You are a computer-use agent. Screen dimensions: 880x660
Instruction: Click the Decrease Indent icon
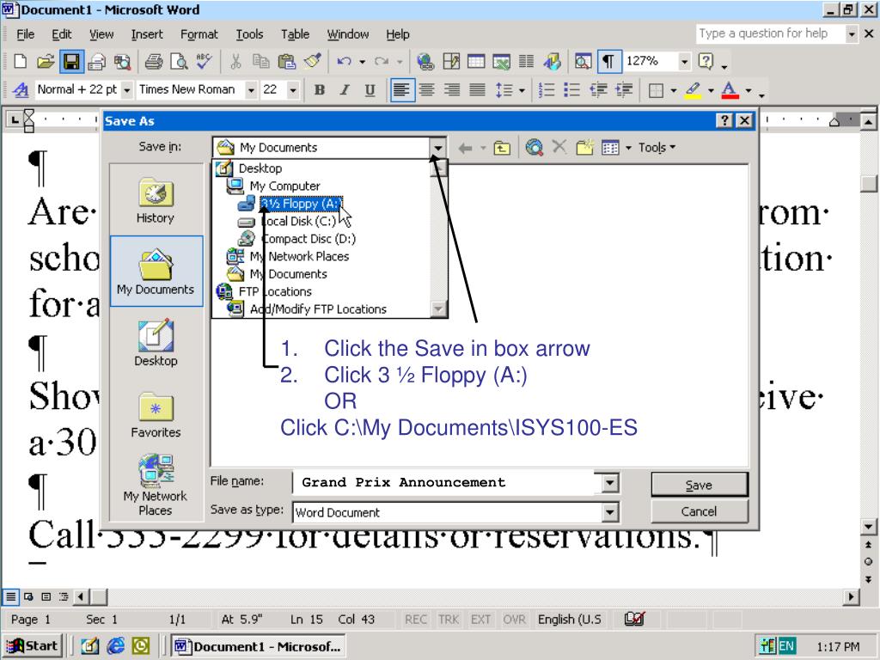598,89
